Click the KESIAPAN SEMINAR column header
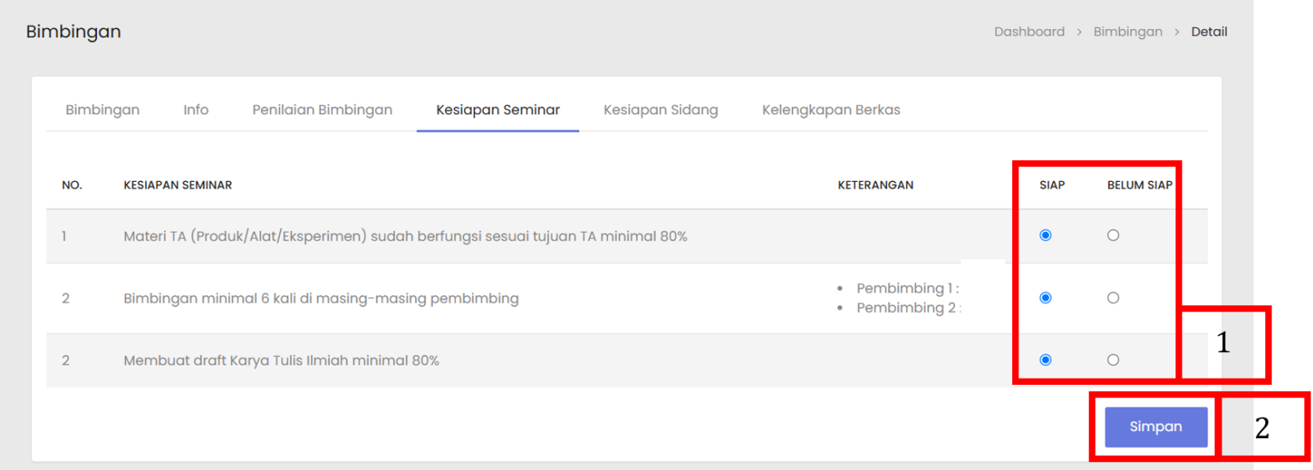 pos(177,185)
